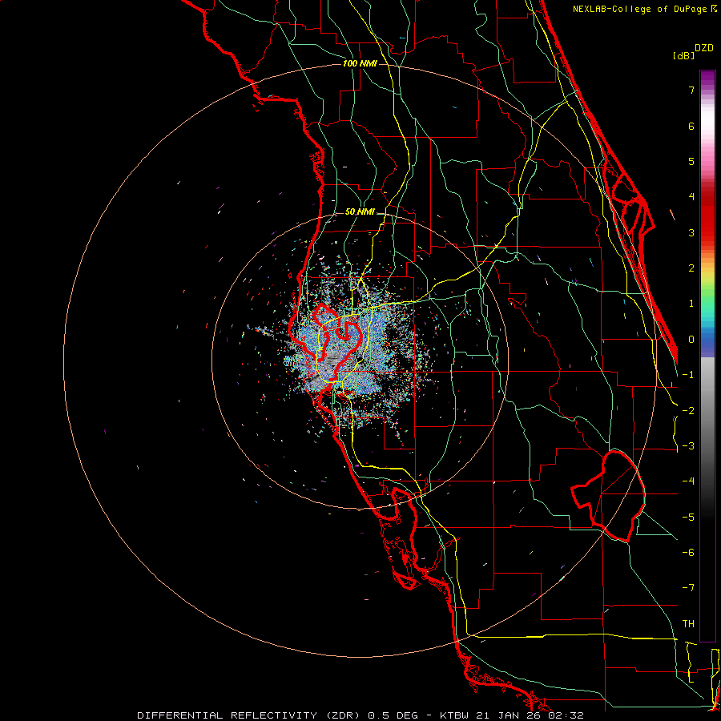Click the KTBW 21 JAN 26 02:32 timestamp
Screen dimensions: 721x721
tap(512, 715)
